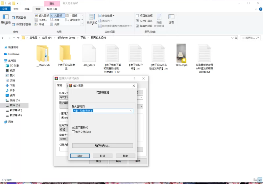
Task: Select the 1817.mp4 video thumbnail
Action: [181, 53]
